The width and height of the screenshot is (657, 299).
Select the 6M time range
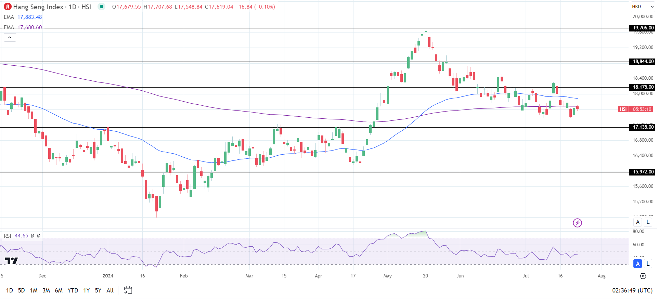(x=59, y=290)
